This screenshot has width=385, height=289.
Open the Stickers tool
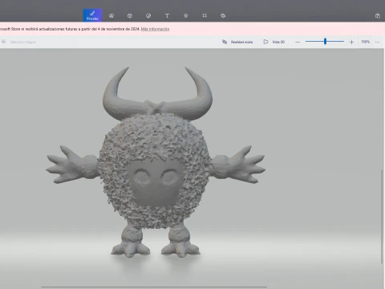click(148, 16)
